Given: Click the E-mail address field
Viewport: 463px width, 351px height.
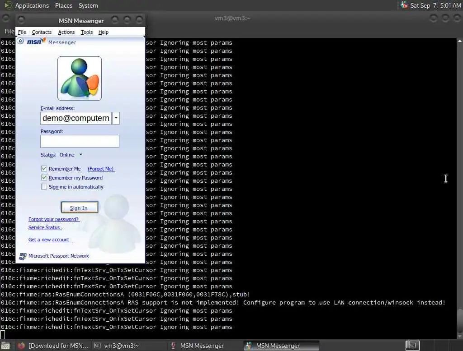Looking at the screenshot, I should [76, 118].
